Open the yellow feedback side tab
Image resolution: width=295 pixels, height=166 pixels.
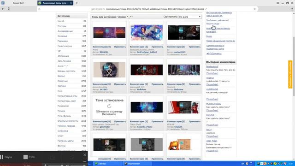(x=290, y=74)
